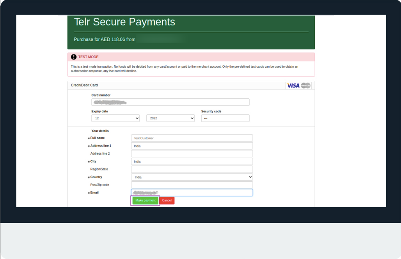This screenshot has width=401, height=259.
Task: Click the Security code field
Action: pos(225,118)
